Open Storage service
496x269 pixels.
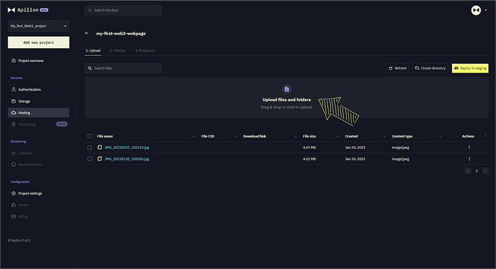click(x=38, y=101)
